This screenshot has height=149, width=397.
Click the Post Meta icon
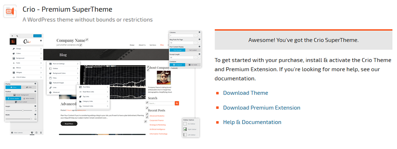coord(80,87)
